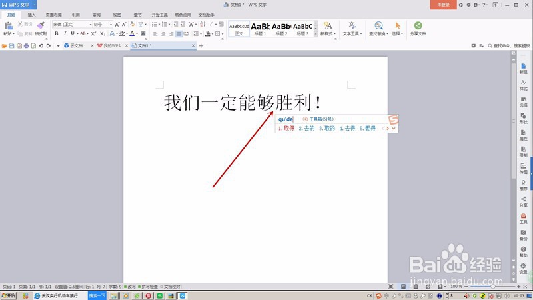The image size is (533, 300).
Task: Open the Insert (插入) ribbon tab
Action: point(31,15)
